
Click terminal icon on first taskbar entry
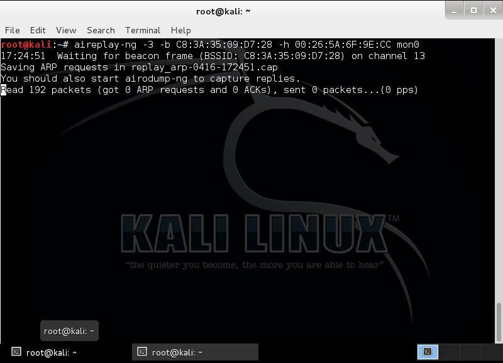pos(16,352)
